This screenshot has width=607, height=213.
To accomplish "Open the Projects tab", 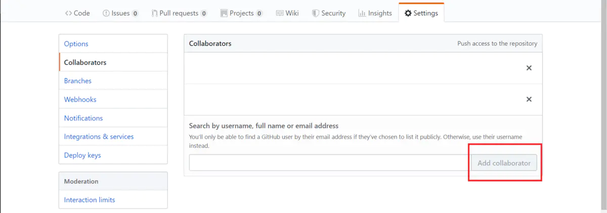I will (x=241, y=13).
